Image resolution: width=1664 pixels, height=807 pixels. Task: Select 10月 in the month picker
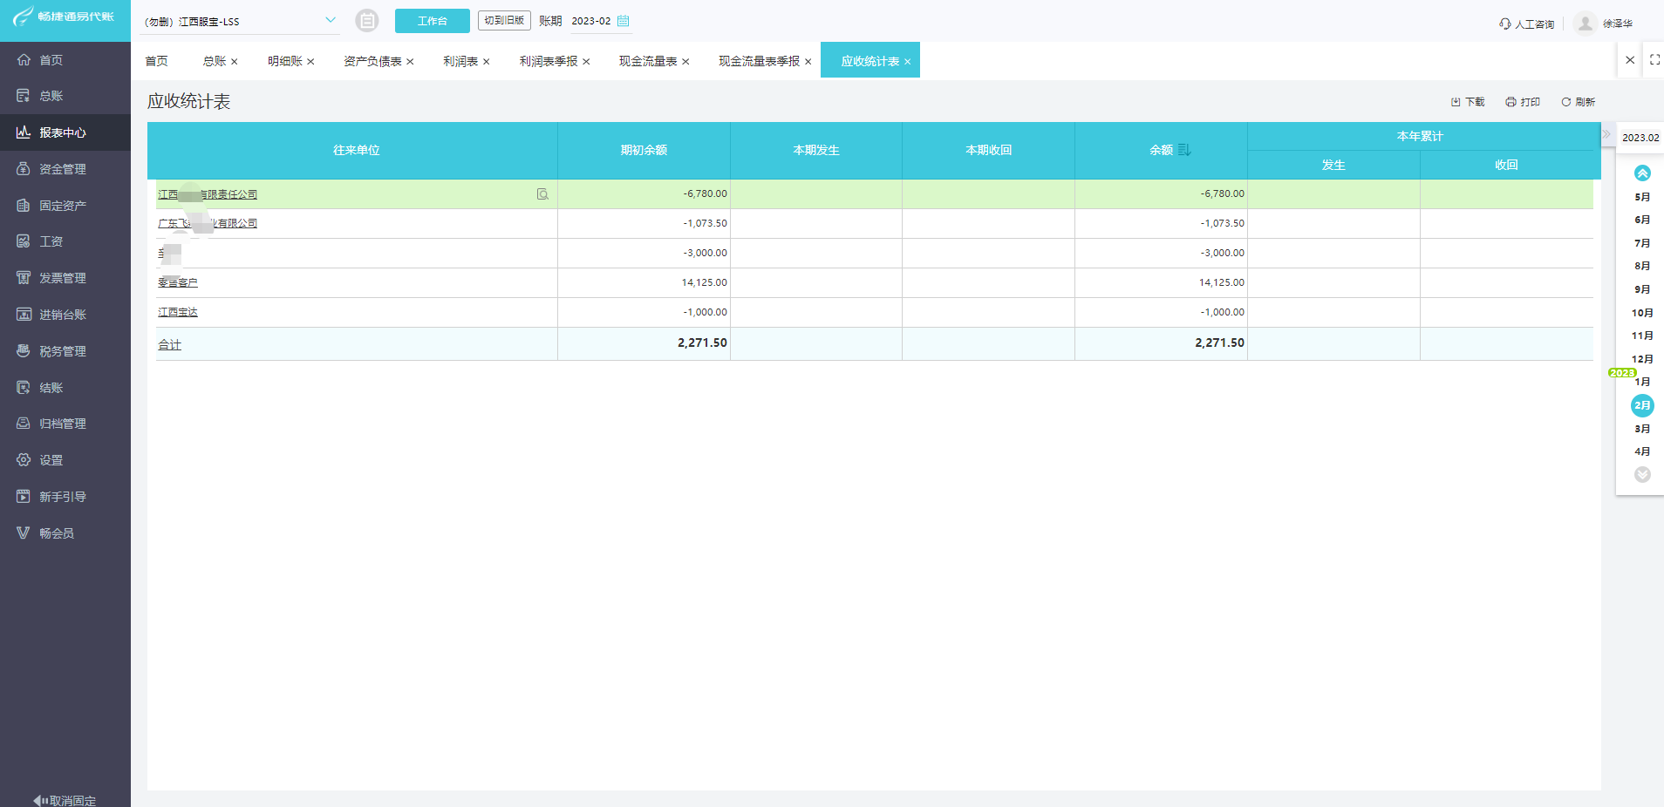tap(1642, 312)
